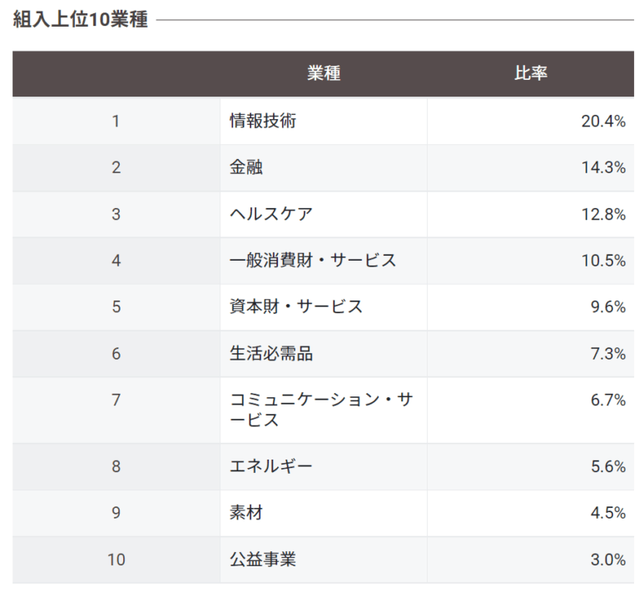Viewport: 639px width, 592px height.
Task: Select the ヘルスケア sector name
Action: coord(271,214)
